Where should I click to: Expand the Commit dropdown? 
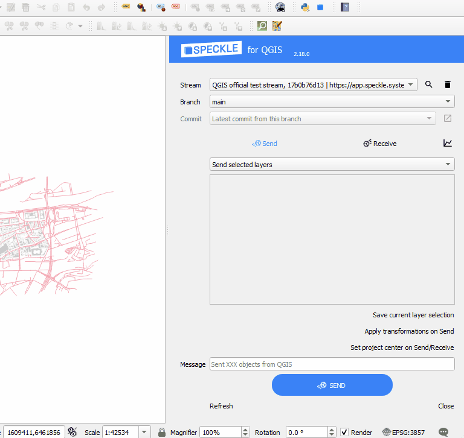429,118
